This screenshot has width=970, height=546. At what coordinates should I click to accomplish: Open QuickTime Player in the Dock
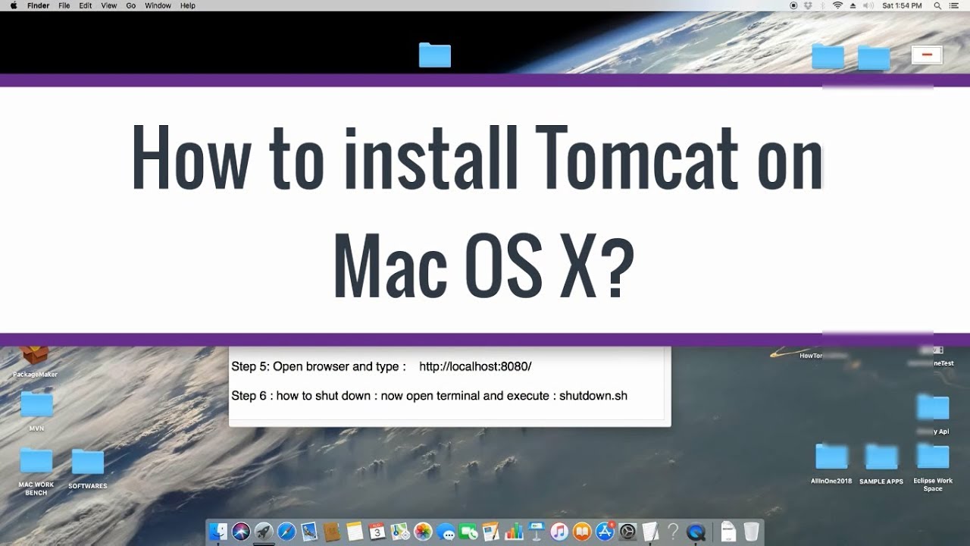pos(696,532)
